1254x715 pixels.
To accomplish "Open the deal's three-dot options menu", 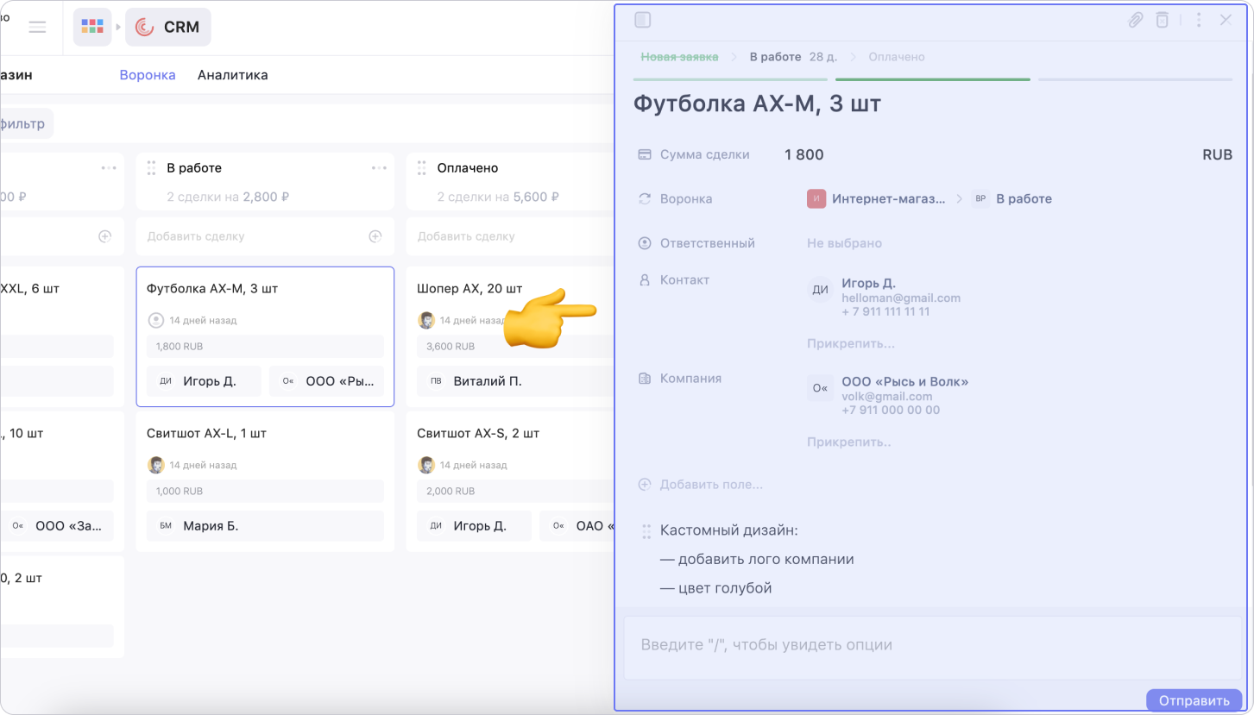I will click(x=1199, y=20).
